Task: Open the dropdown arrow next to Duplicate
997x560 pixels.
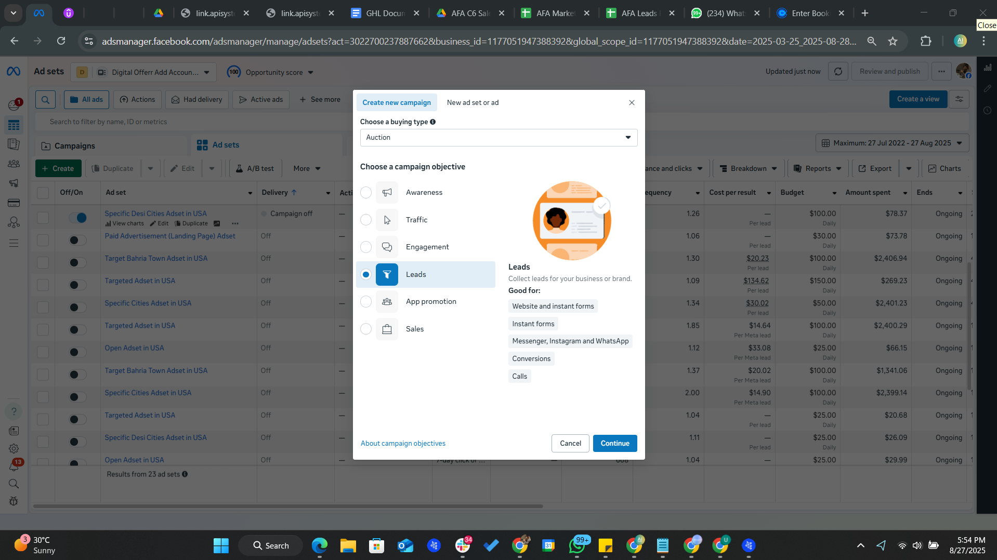Action: [150, 168]
